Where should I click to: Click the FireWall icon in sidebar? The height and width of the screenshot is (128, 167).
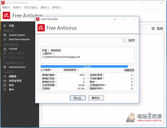(x=5, y=49)
